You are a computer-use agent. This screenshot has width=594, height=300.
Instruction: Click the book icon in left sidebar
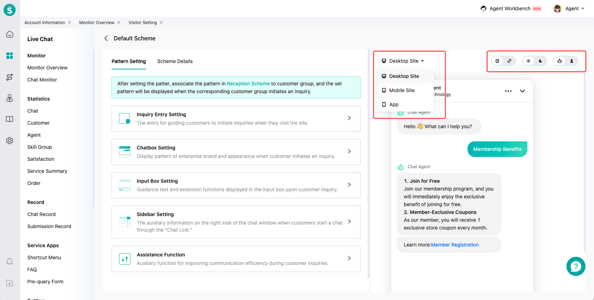point(10,119)
